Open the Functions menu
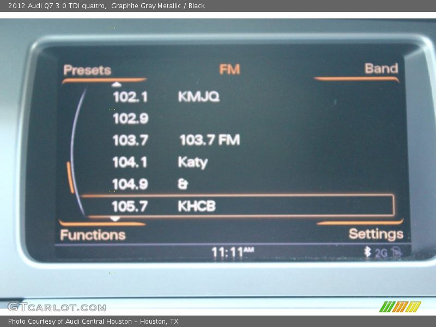This screenshot has width=436, height=327. click(x=93, y=235)
